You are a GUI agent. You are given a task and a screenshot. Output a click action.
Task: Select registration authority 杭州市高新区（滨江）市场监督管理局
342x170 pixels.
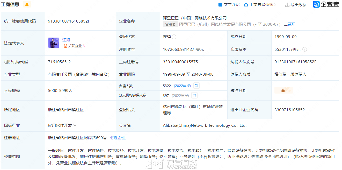tap(193, 110)
